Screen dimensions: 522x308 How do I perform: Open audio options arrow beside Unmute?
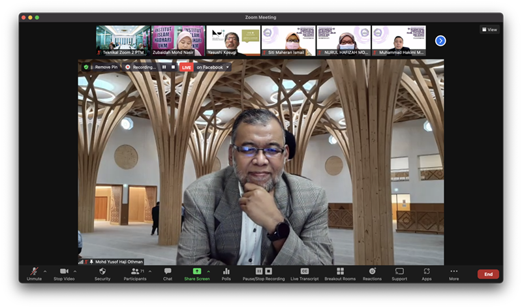pos(44,271)
